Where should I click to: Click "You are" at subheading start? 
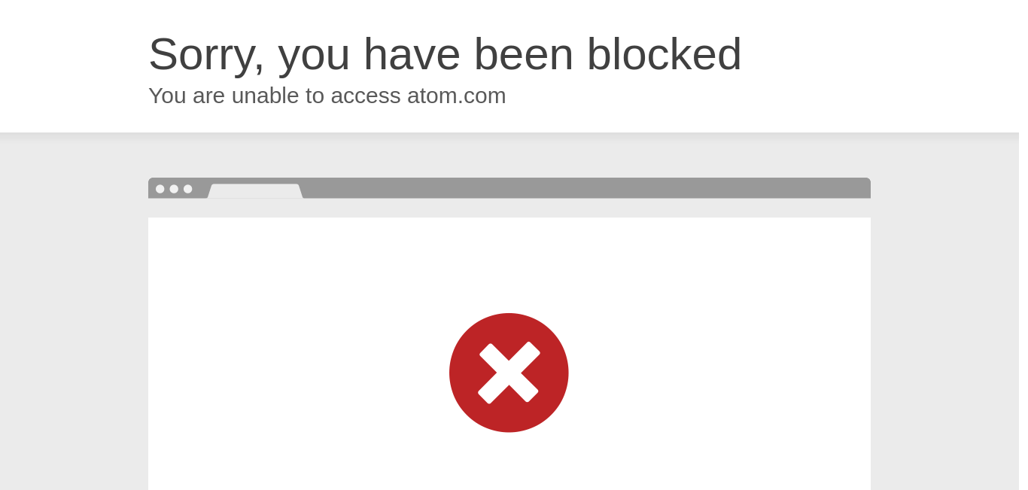187,96
